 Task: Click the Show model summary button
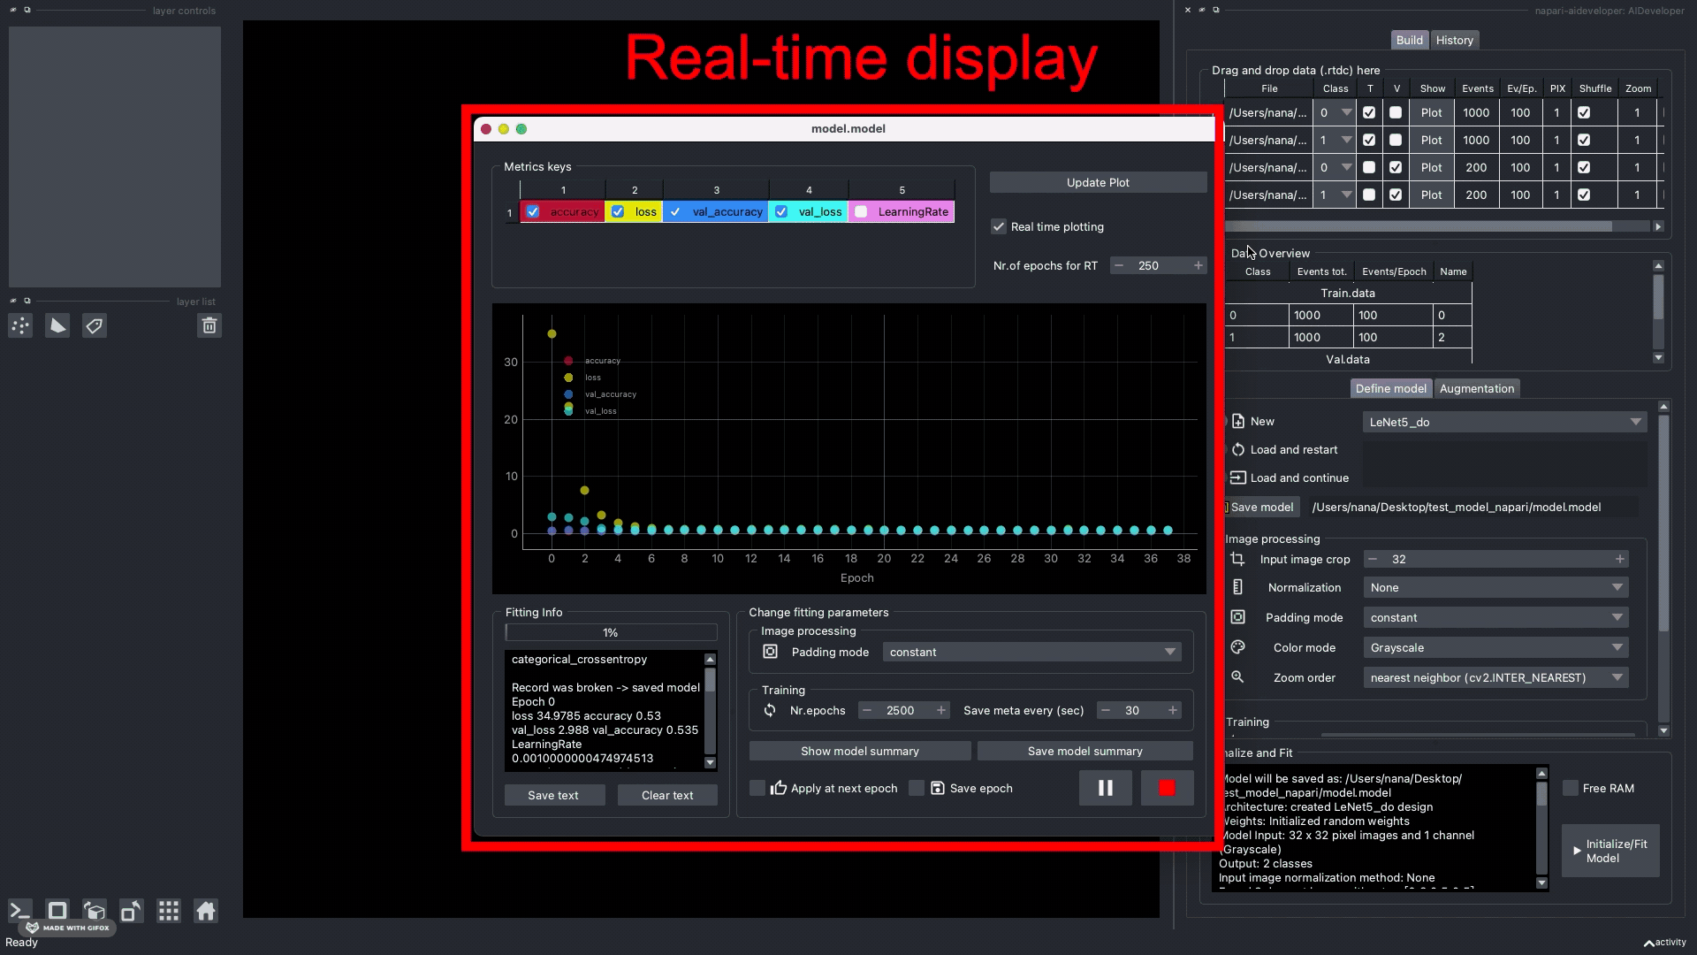point(859,750)
